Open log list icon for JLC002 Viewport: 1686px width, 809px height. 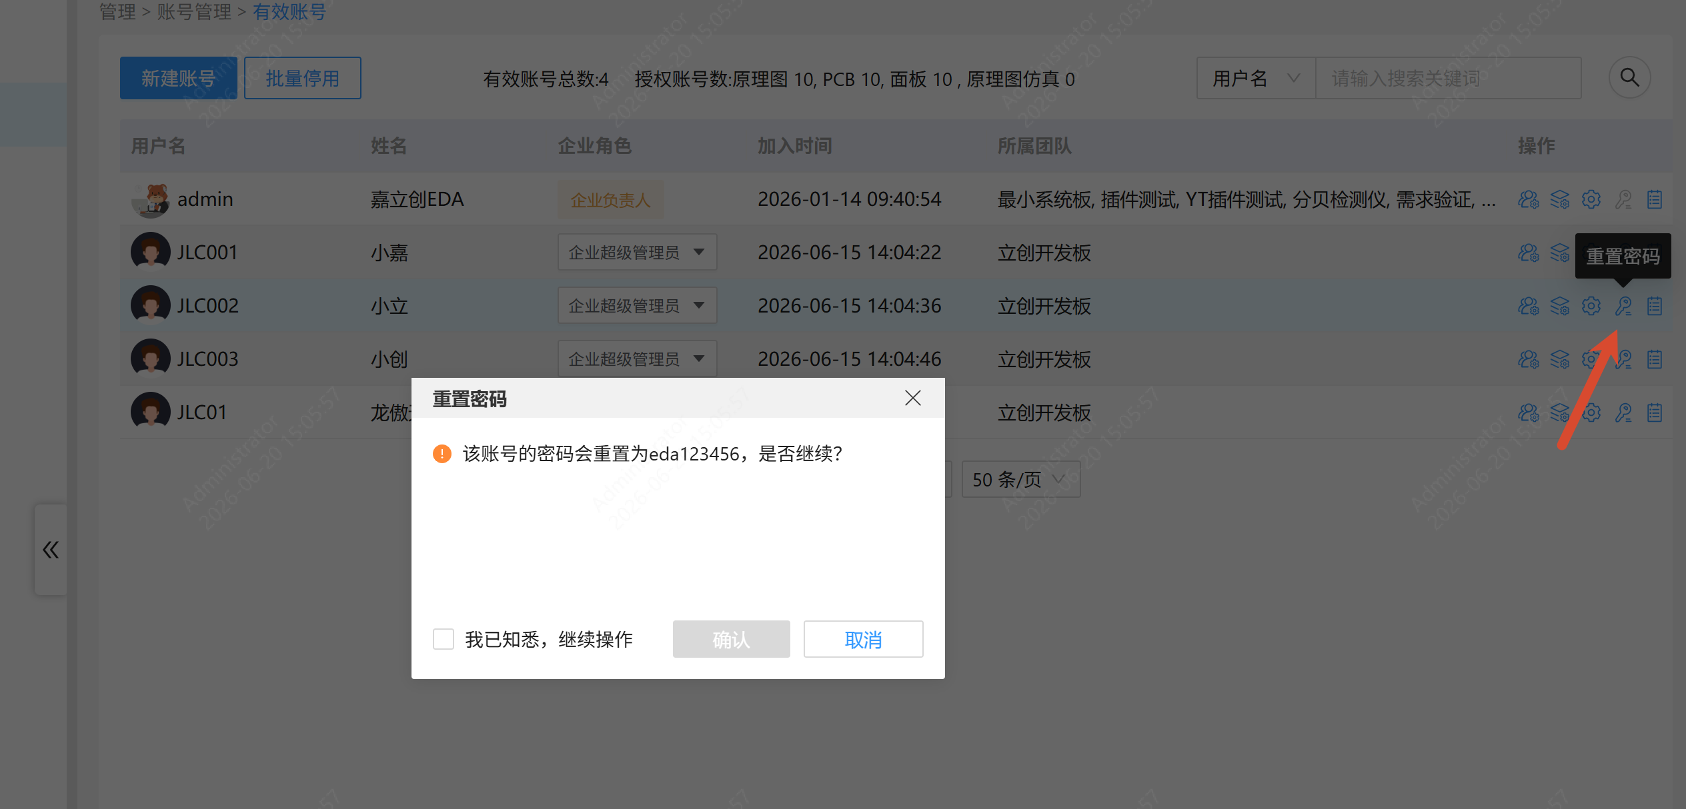1654,306
